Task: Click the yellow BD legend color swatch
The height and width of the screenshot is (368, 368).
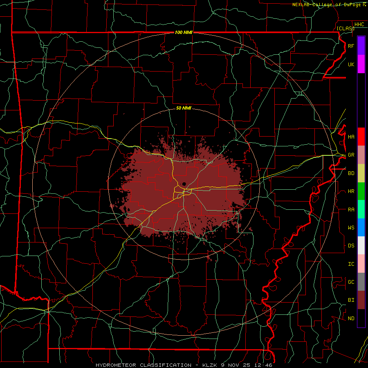Action: (x=361, y=173)
